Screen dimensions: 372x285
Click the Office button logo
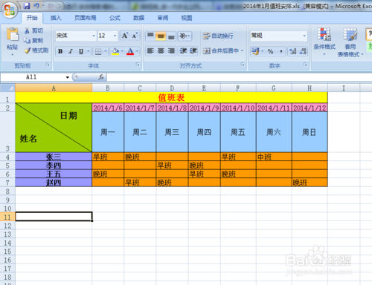click(x=10, y=10)
